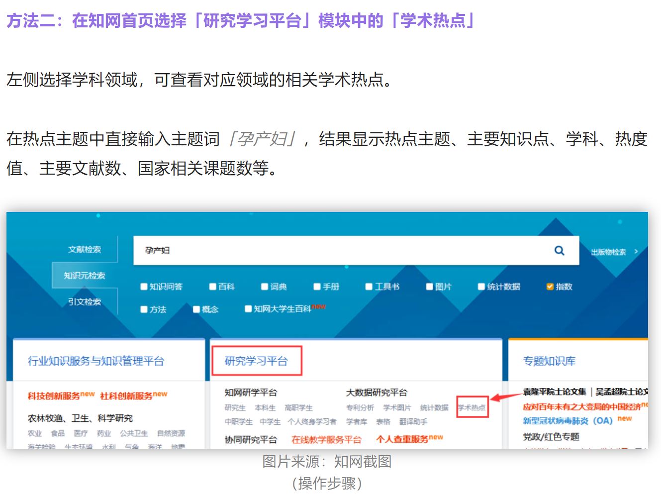Switch to the 引文检索 tab
Screen dimensions: 661x497
tap(85, 301)
